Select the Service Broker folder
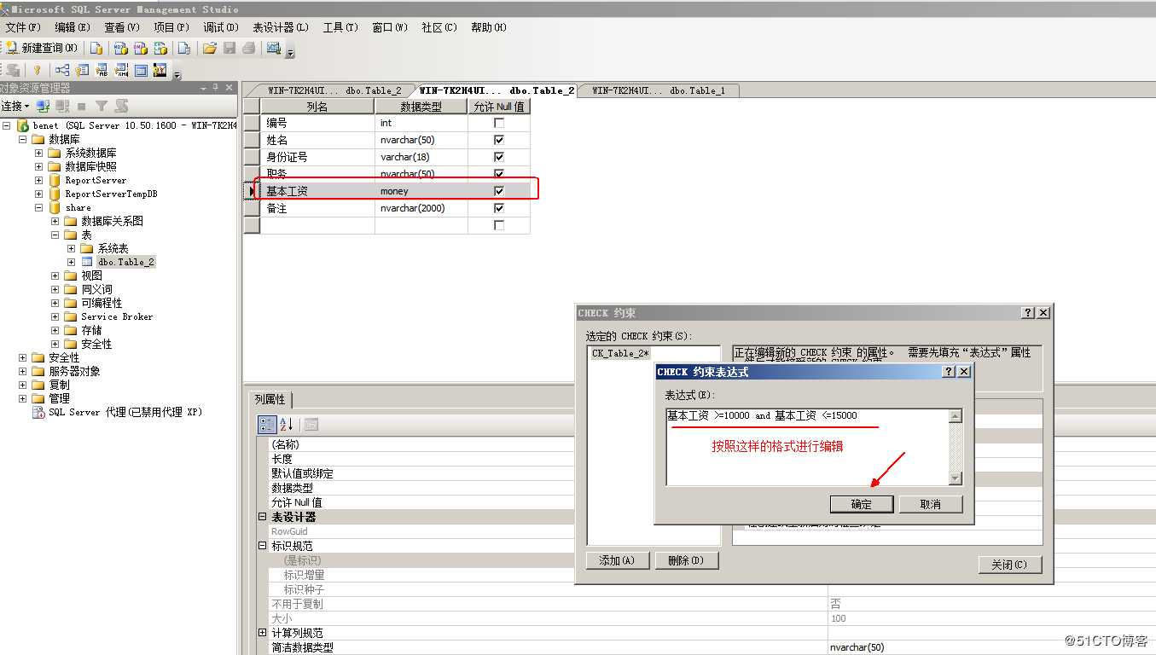This screenshot has width=1156, height=655. point(117,316)
